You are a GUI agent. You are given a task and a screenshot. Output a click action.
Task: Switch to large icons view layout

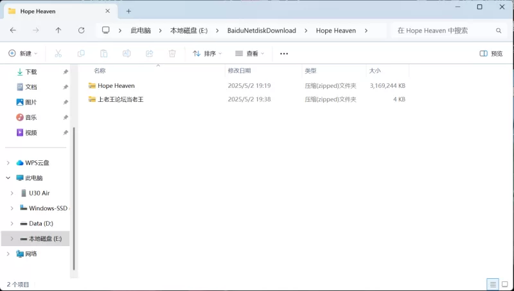(x=504, y=284)
